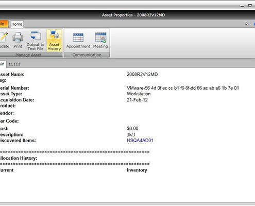
Task: Click the Update pencil icon
Action: [4, 40]
